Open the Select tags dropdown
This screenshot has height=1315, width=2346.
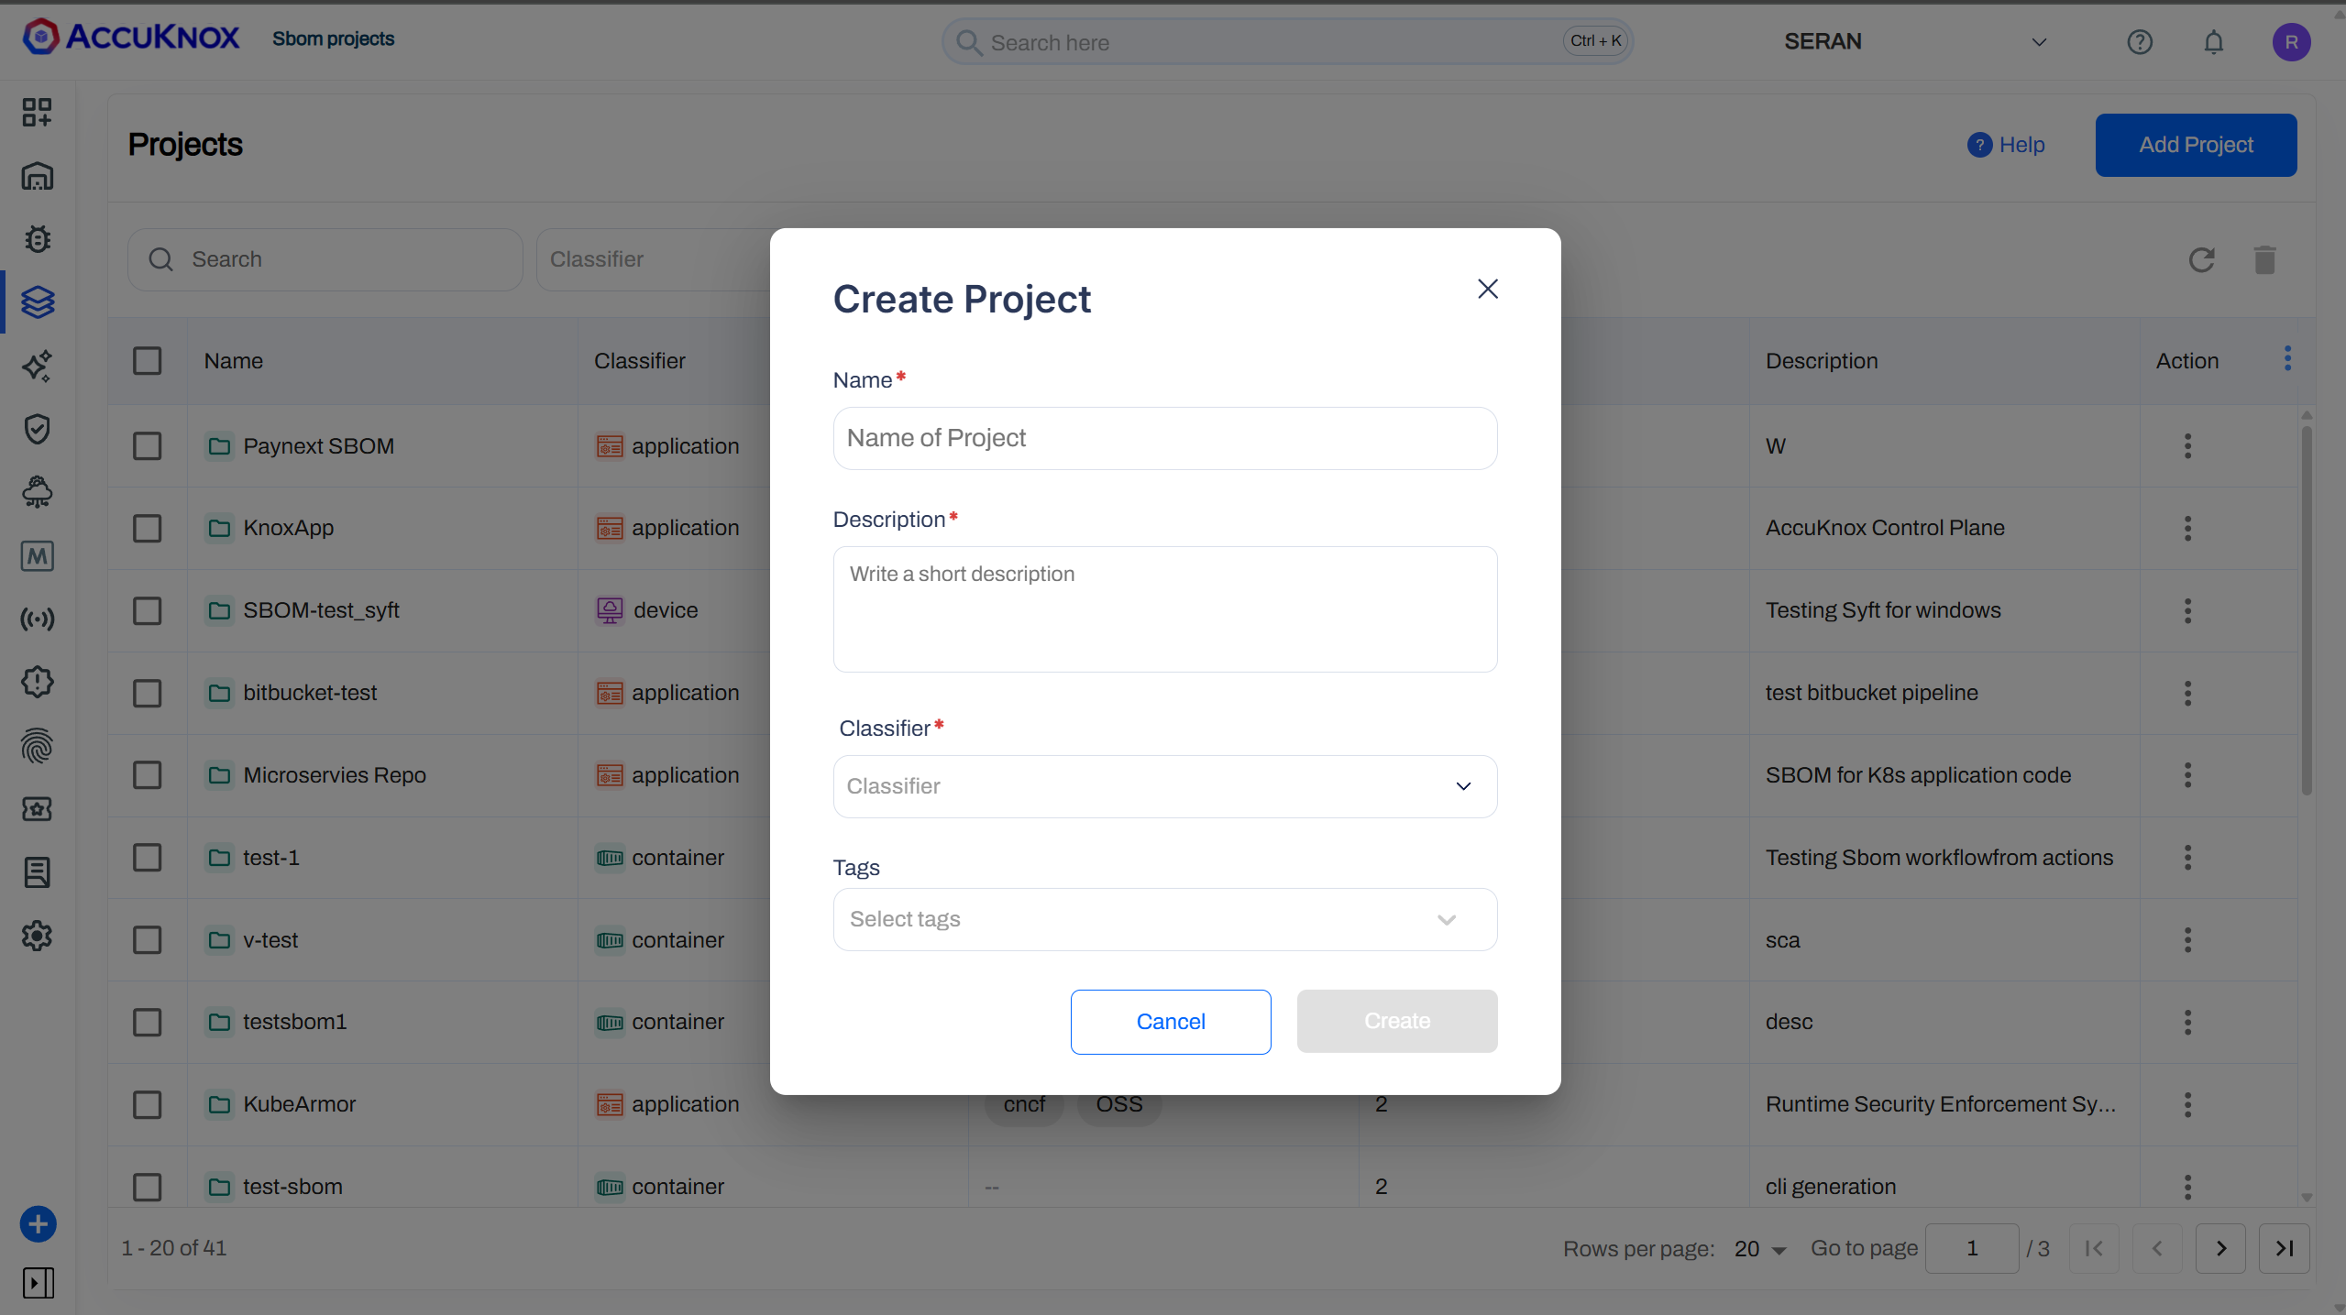click(1164, 919)
